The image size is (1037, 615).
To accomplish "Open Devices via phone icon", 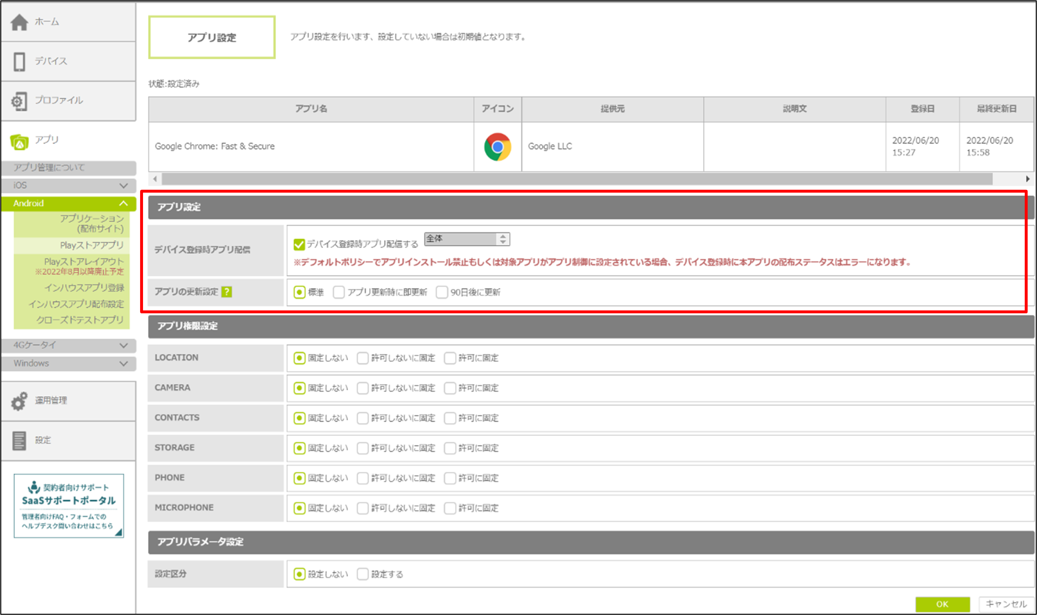I will tap(19, 61).
